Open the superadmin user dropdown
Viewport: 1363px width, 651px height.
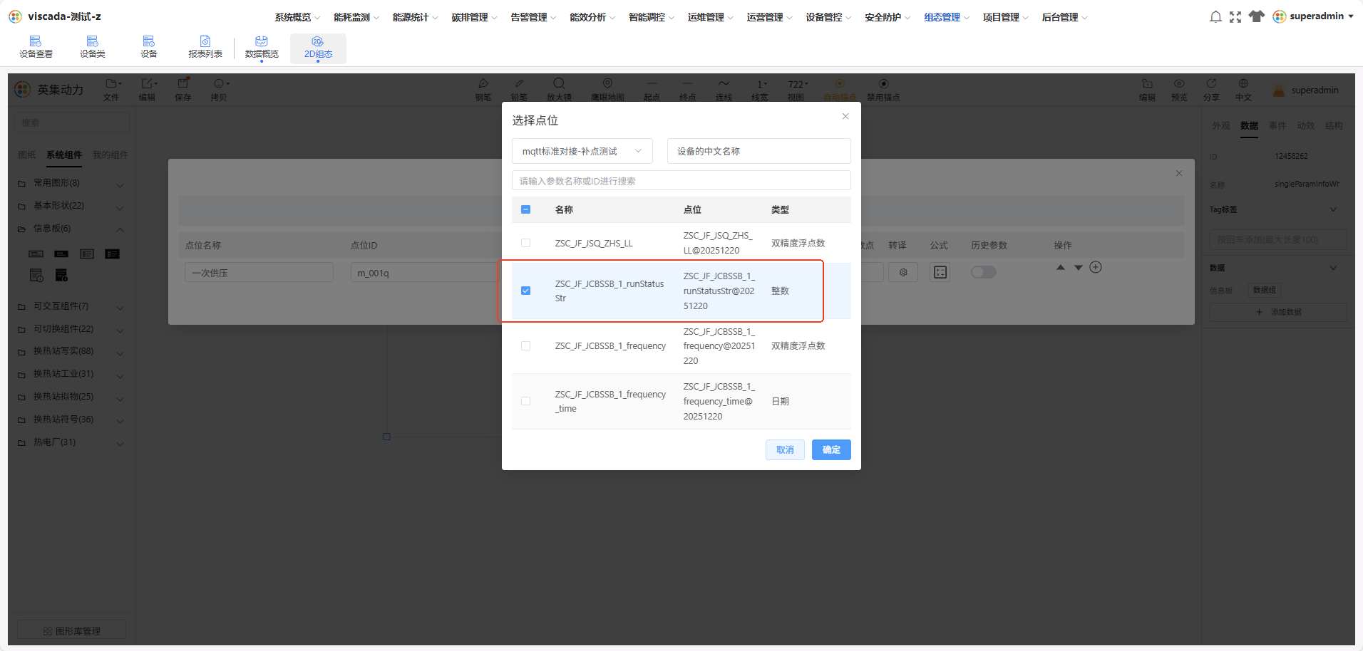(1313, 16)
